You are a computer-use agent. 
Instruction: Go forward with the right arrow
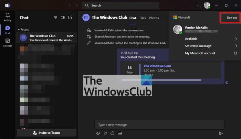pyautogui.click(x=77, y=6)
